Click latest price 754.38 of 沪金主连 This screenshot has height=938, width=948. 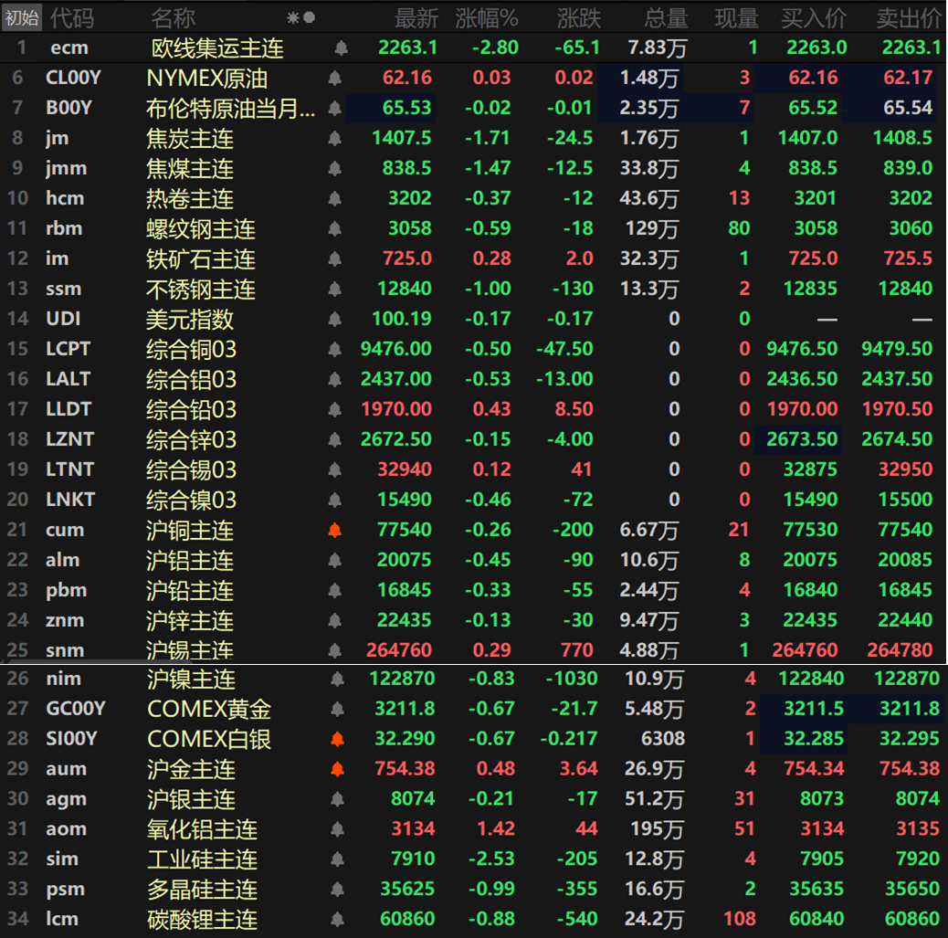405,769
